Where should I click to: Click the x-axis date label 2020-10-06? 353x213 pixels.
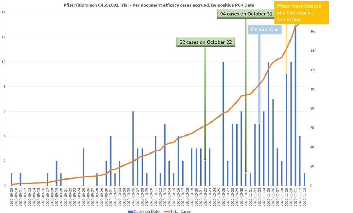133,197
